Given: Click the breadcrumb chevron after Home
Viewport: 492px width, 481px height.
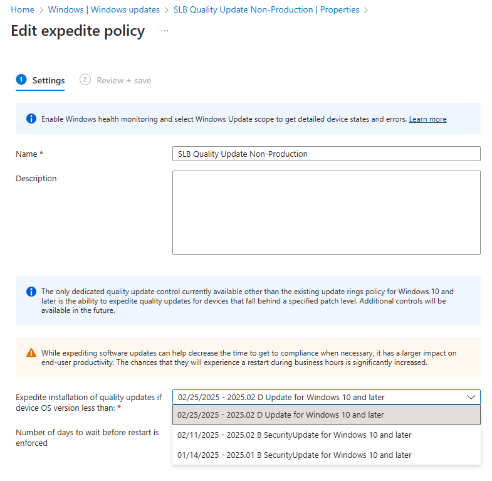Looking at the screenshot, I should coord(41,10).
